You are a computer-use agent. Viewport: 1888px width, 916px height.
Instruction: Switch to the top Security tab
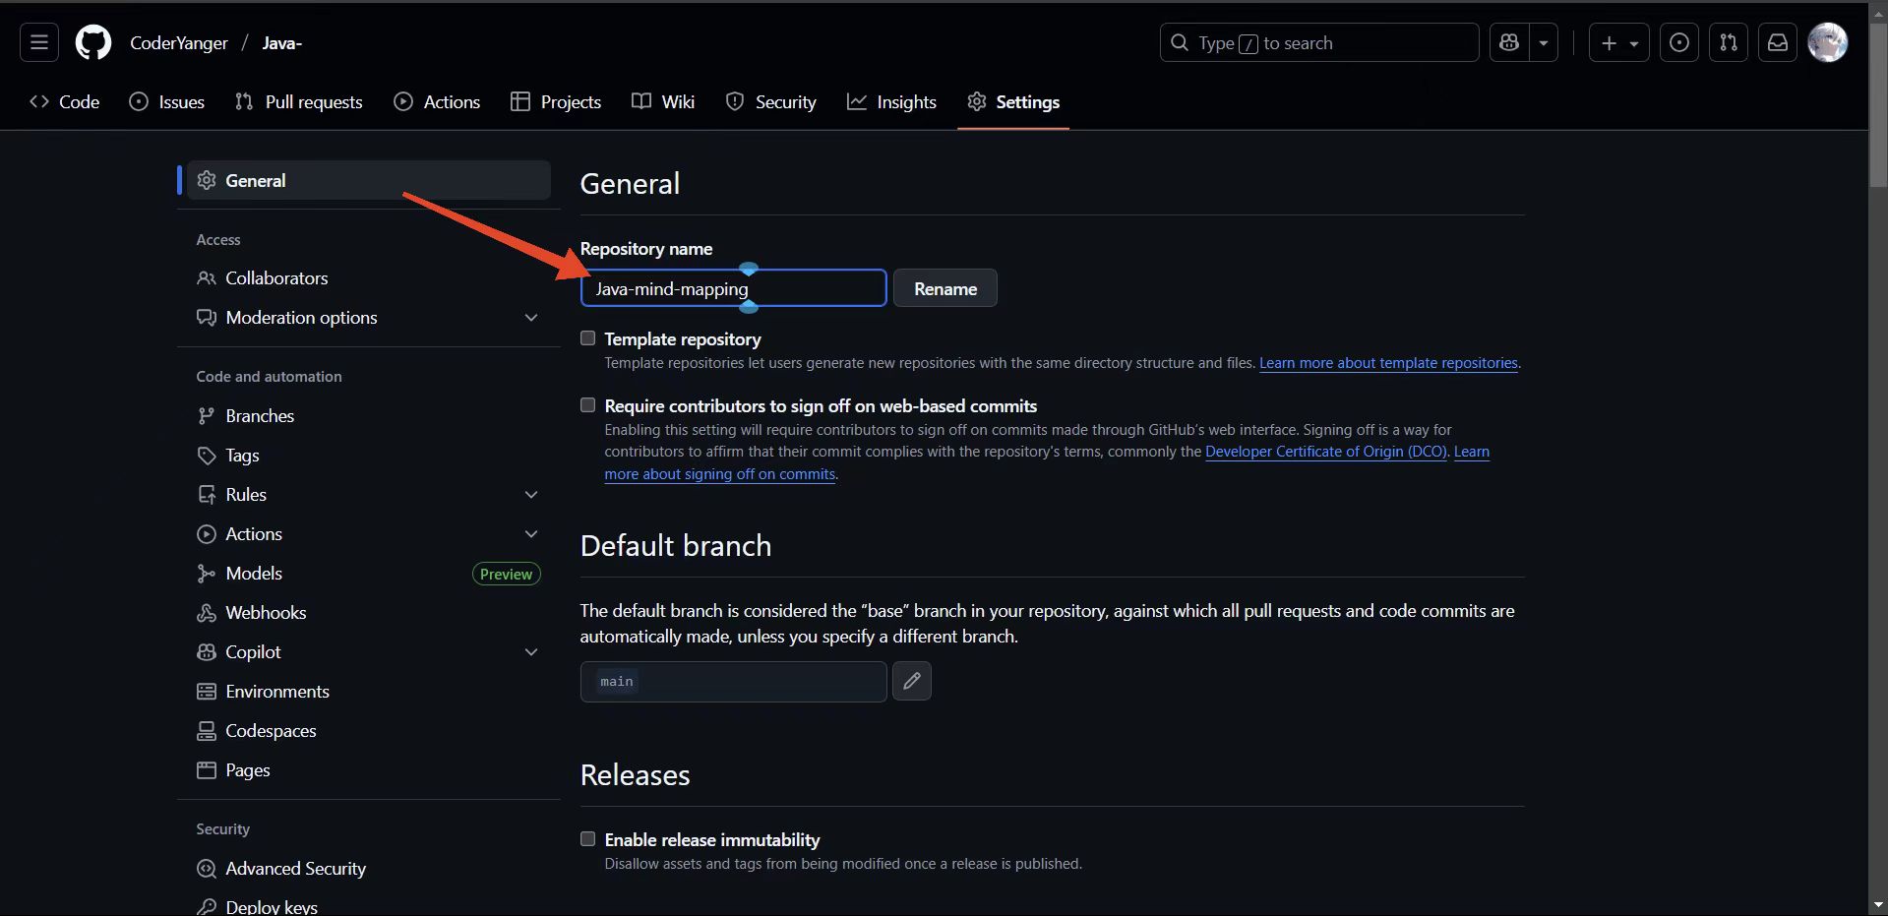[x=770, y=101]
